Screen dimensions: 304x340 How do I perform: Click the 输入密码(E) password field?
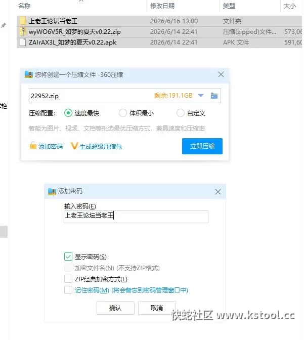pos(136,217)
